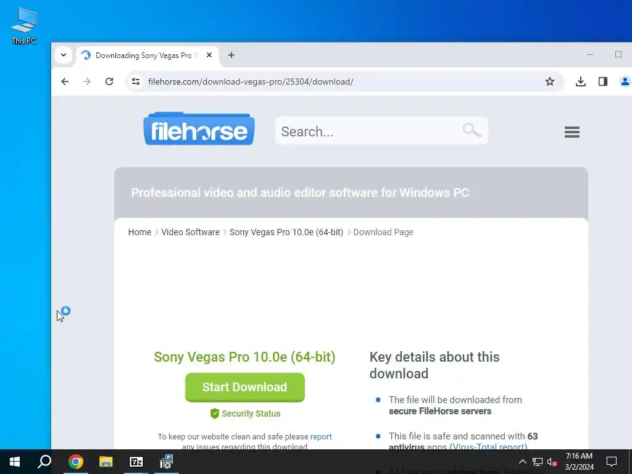Open Sony Vegas Pro 10.0e breadcrumb link
The height and width of the screenshot is (474, 632).
click(286, 232)
